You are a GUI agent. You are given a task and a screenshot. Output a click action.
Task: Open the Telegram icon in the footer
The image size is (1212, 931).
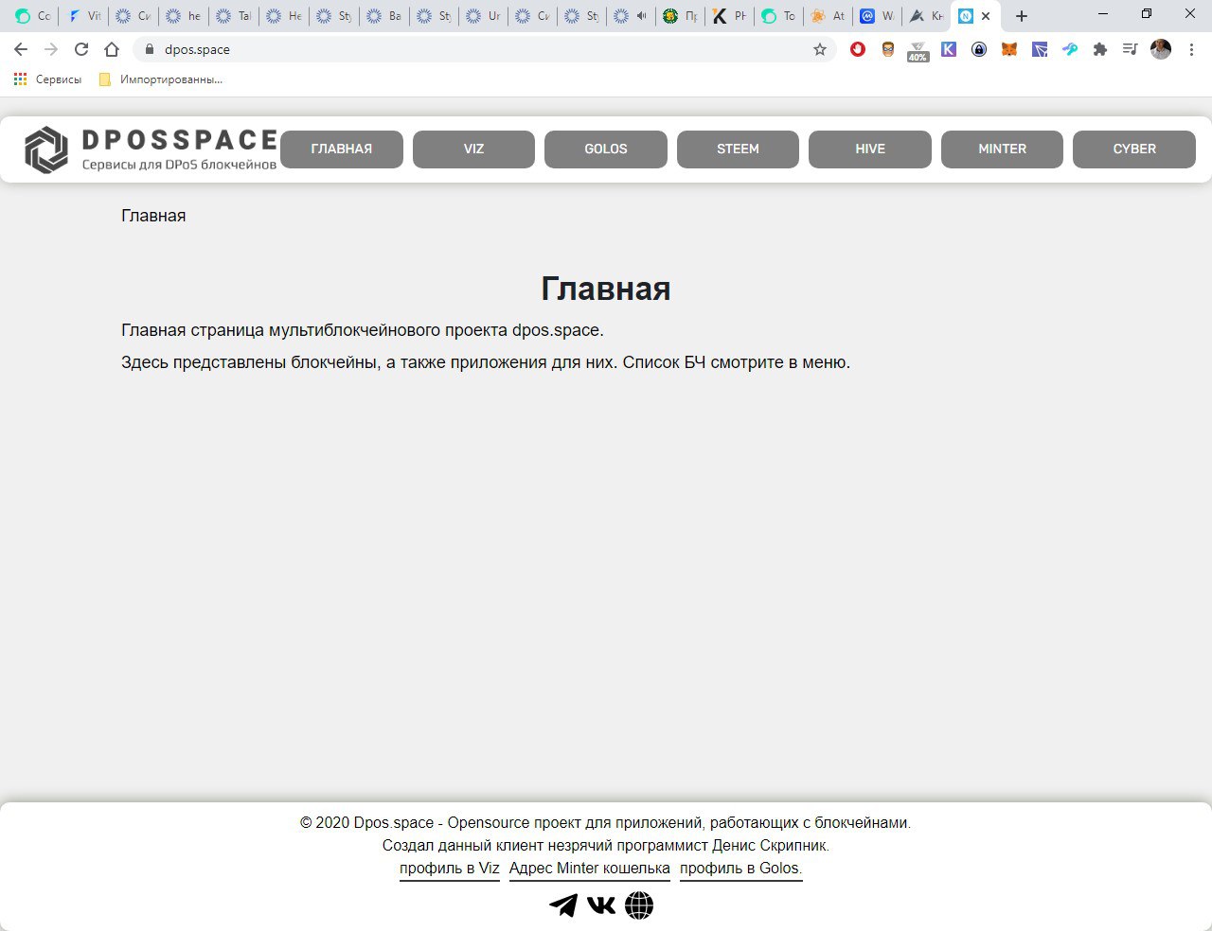563,905
